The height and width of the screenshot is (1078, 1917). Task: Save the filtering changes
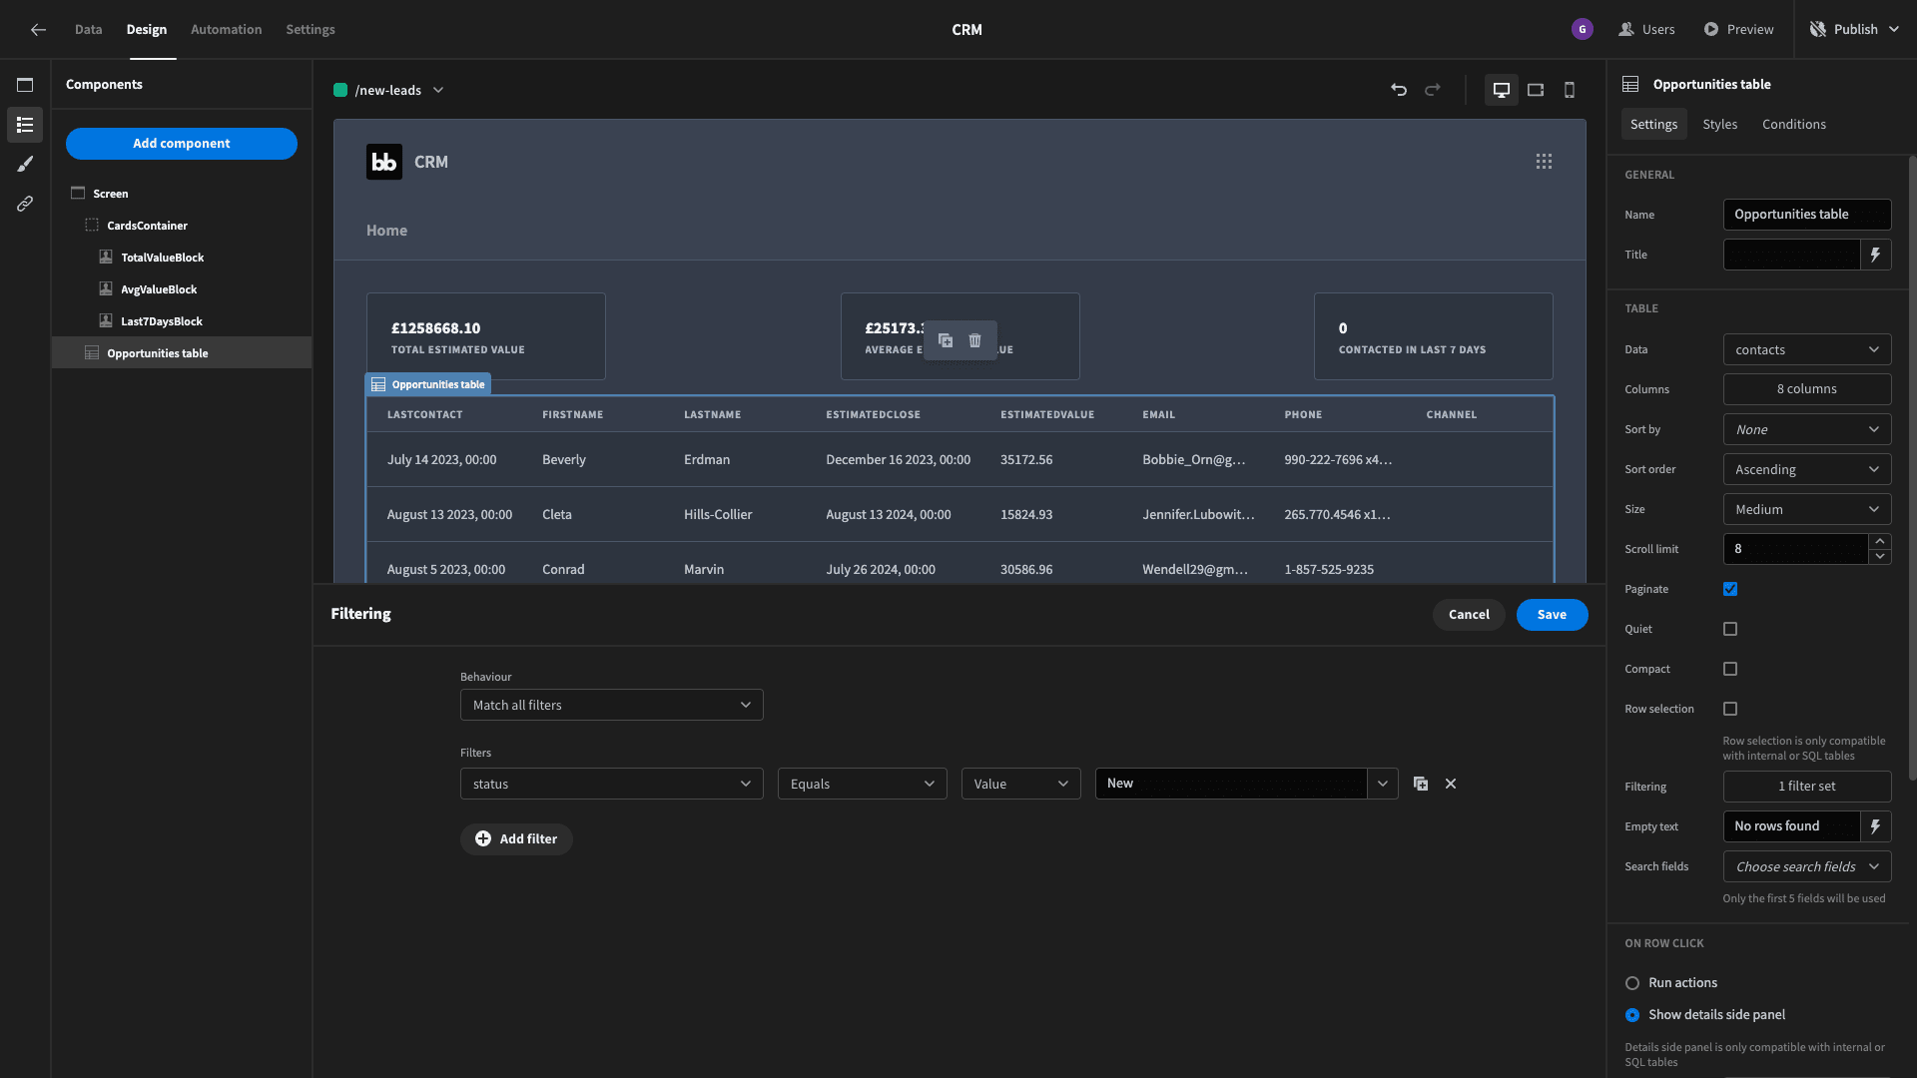[x=1552, y=615]
